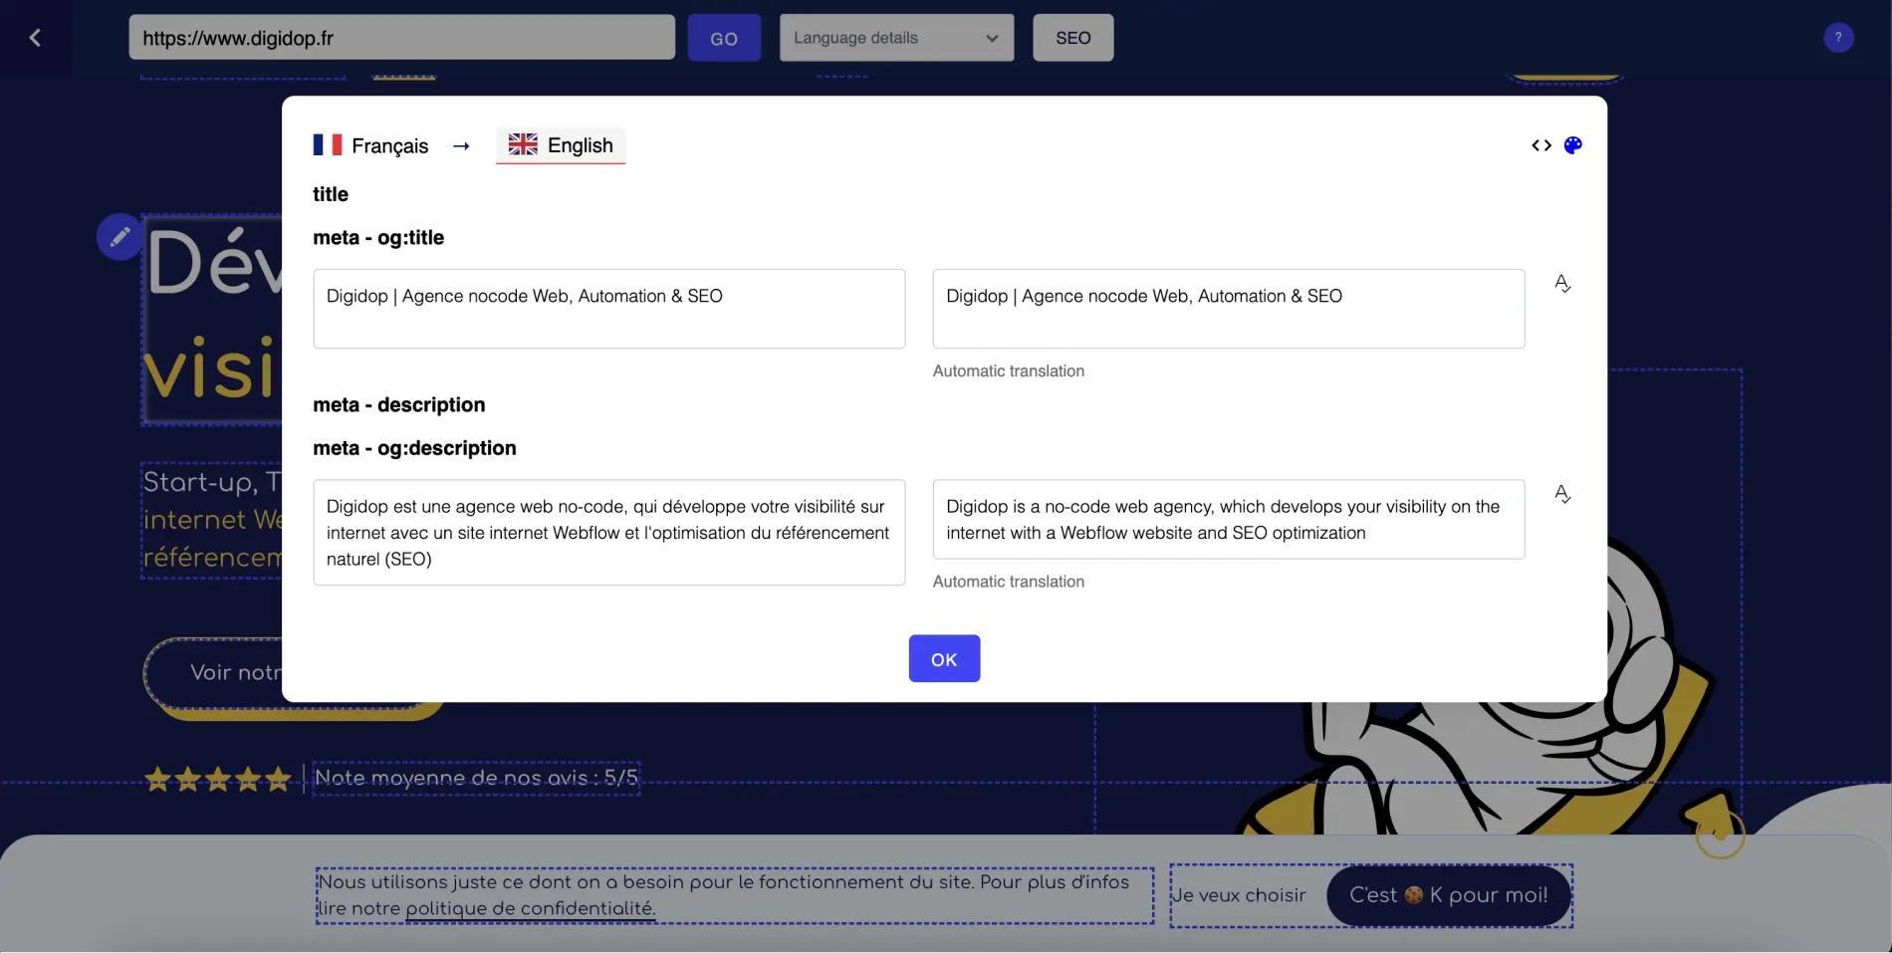
Task: Confirm with the OK button
Action: click(944, 658)
